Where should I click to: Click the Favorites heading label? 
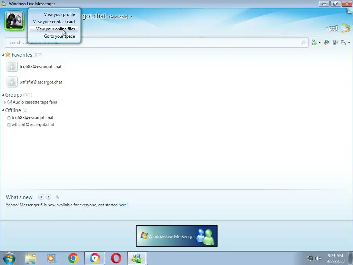22,55
